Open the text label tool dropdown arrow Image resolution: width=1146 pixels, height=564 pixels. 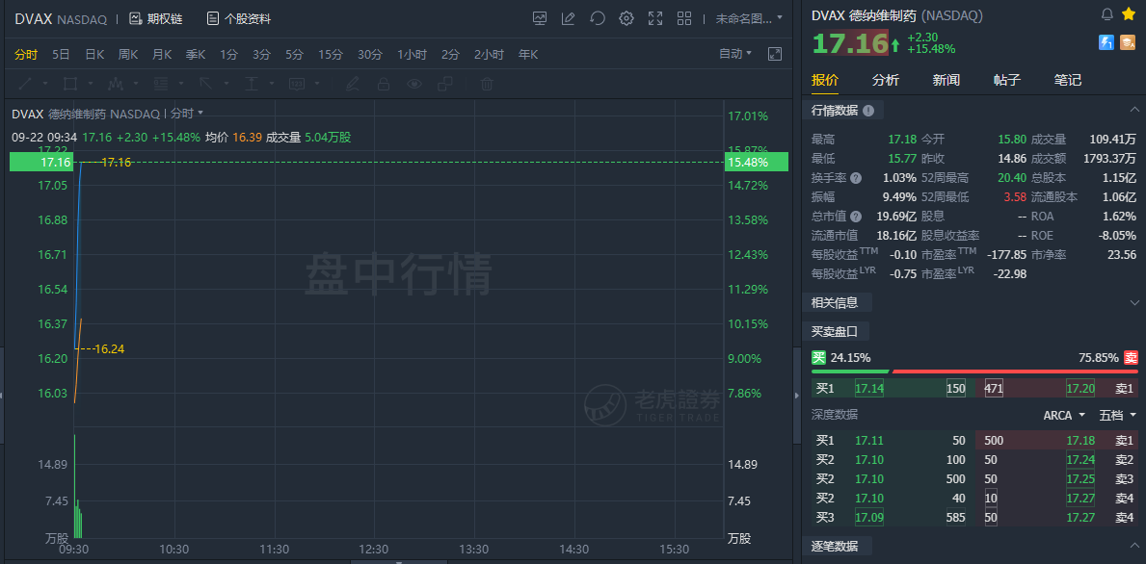(x=316, y=84)
